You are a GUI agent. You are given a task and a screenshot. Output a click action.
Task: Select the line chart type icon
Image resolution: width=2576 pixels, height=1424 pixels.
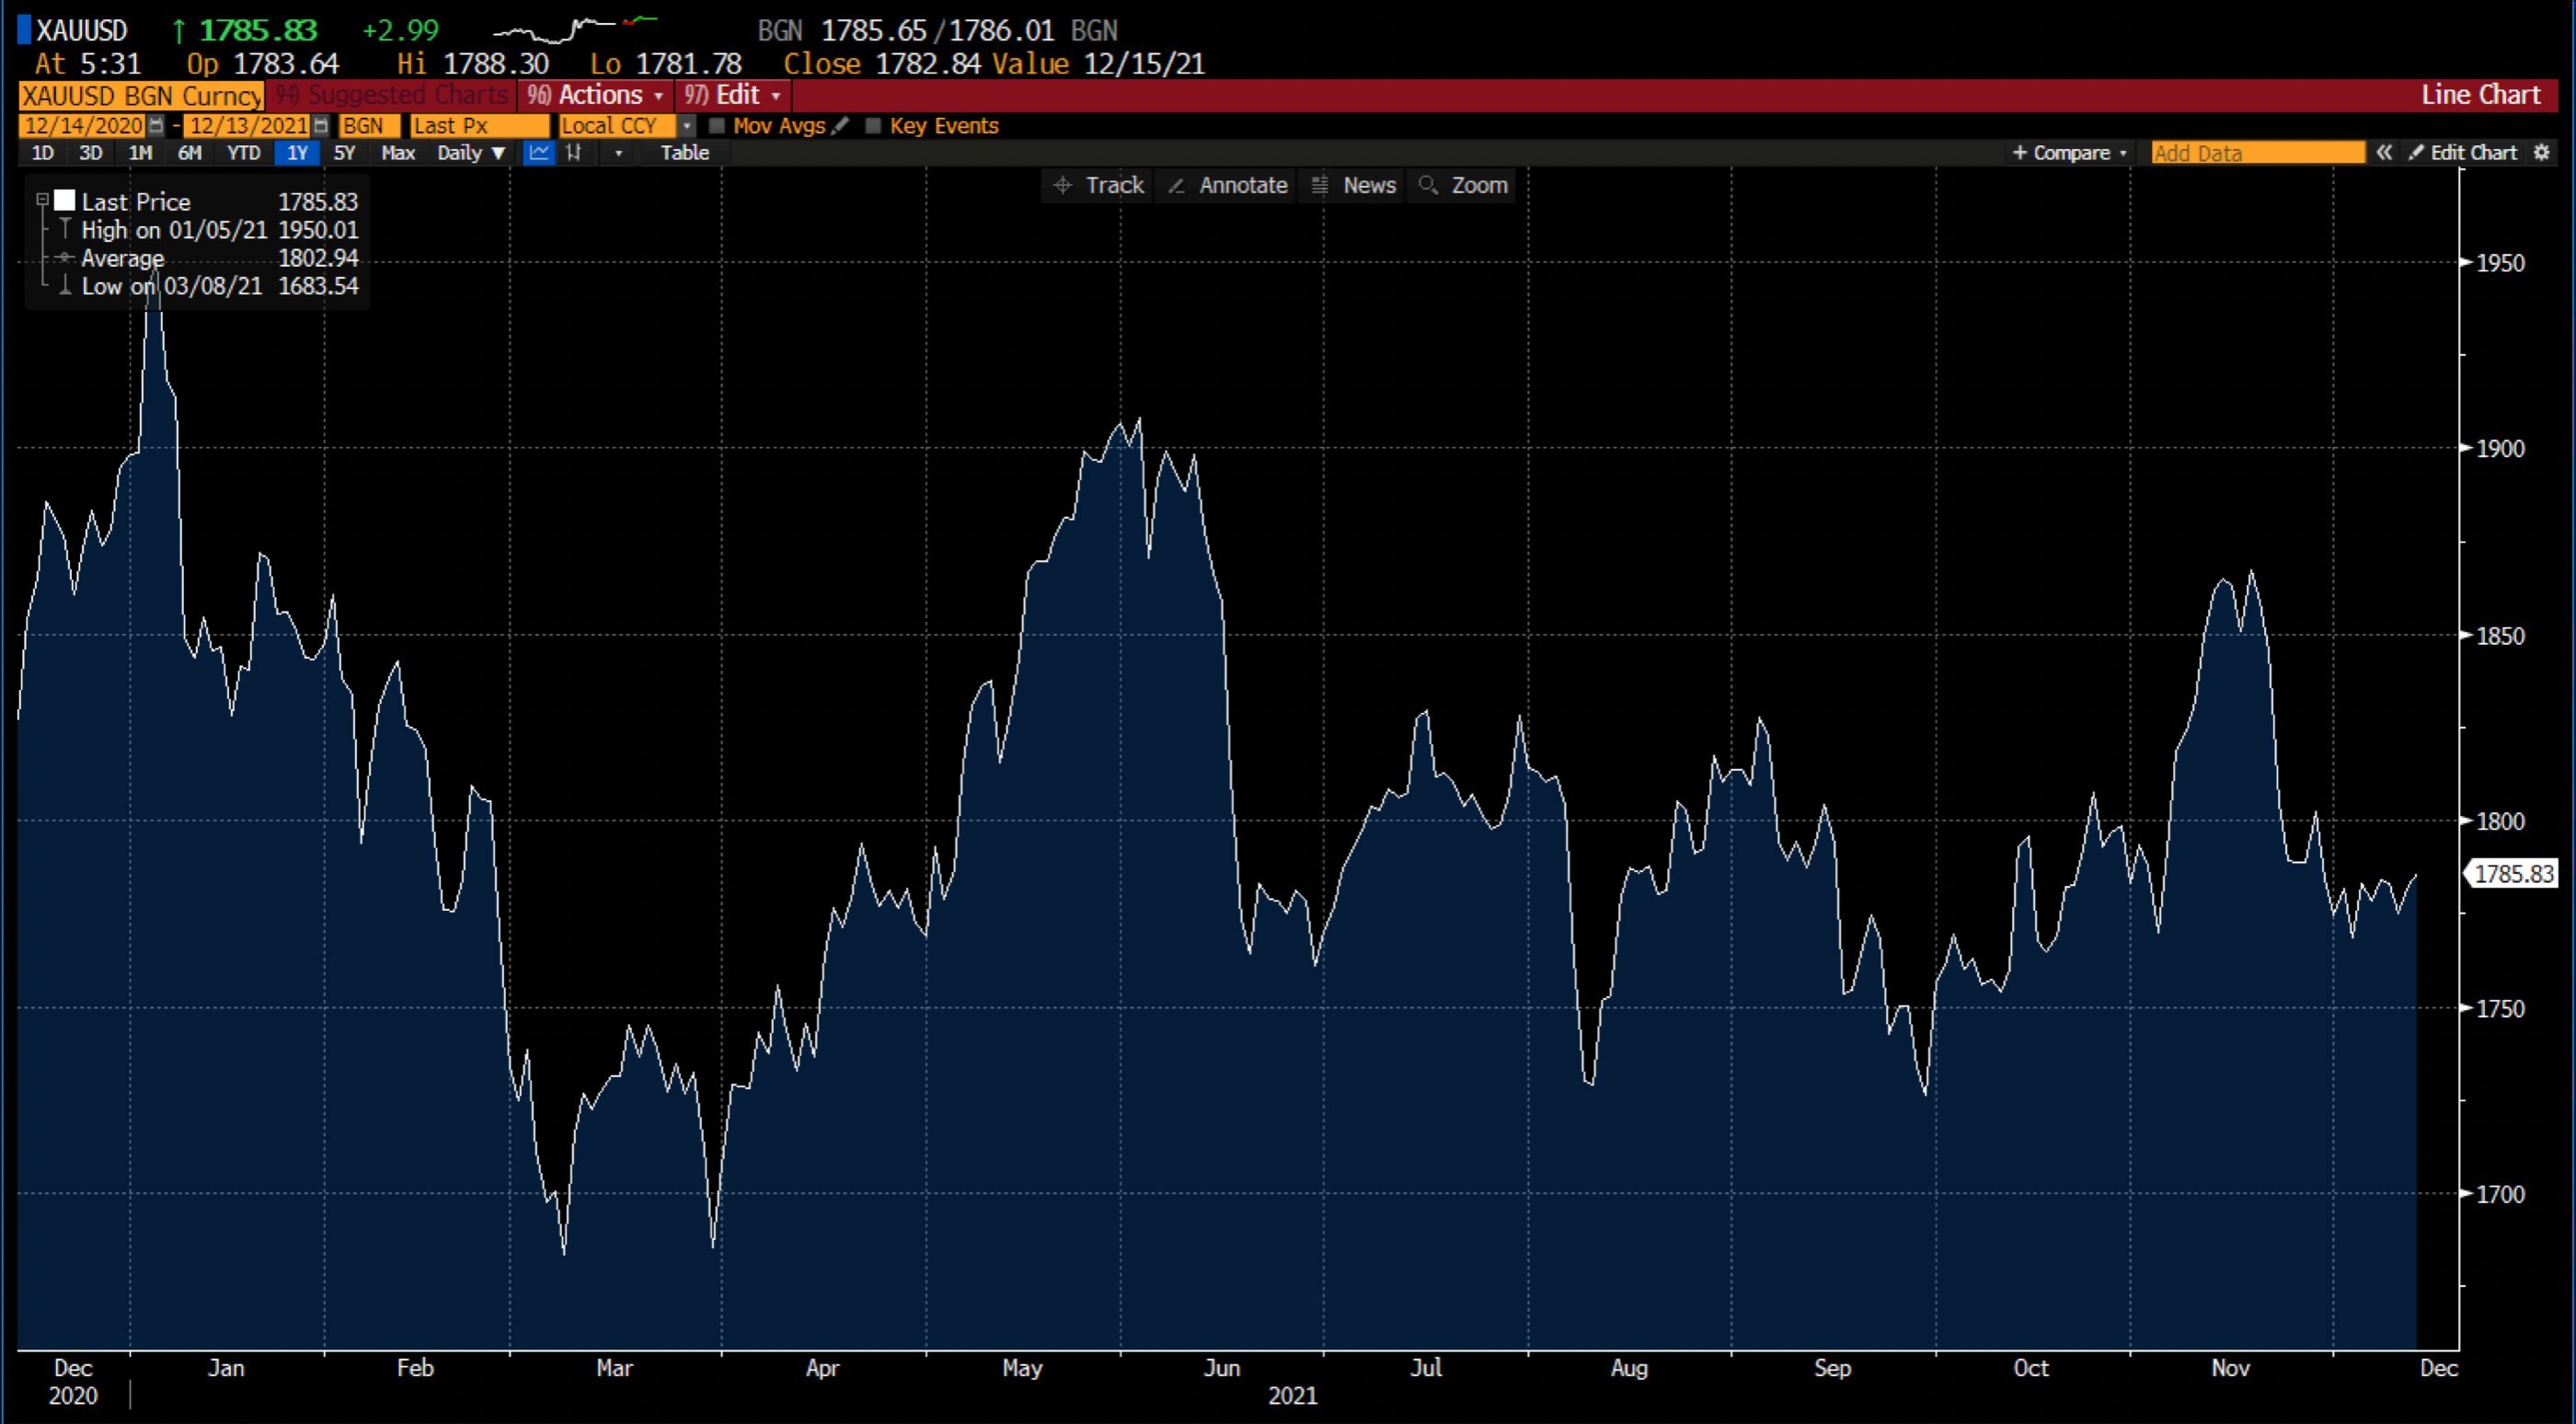[539, 153]
